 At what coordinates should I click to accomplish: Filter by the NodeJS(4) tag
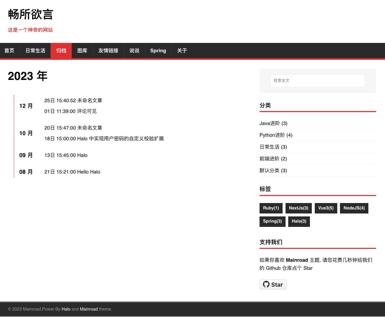pyautogui.click(x=354, y=208)
